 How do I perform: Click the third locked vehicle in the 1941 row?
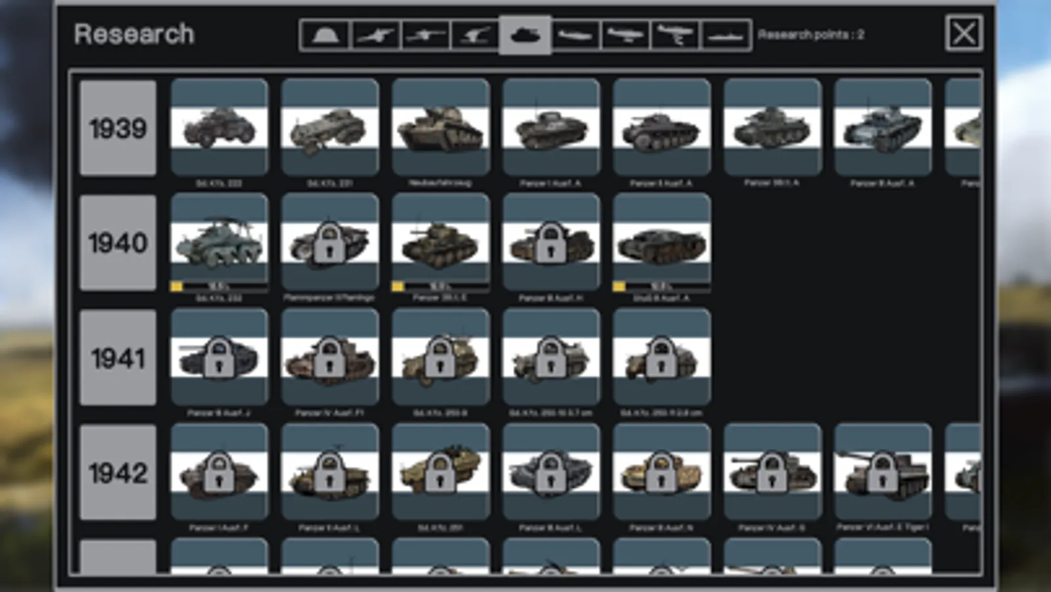(440, 357)
